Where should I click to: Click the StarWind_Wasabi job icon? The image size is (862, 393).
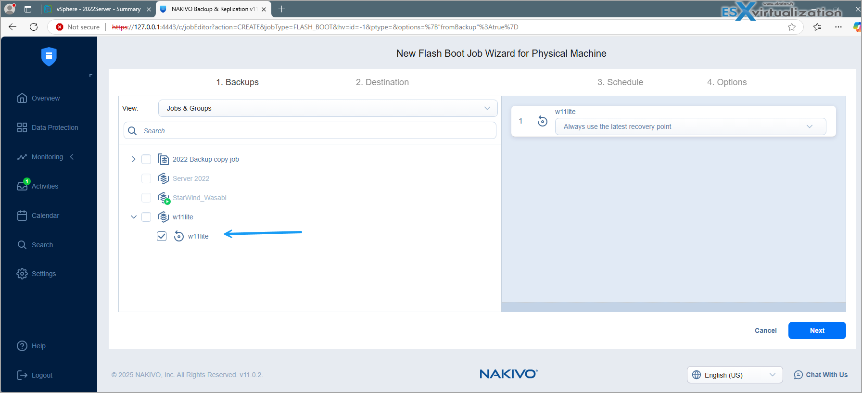tap(164, 198)
